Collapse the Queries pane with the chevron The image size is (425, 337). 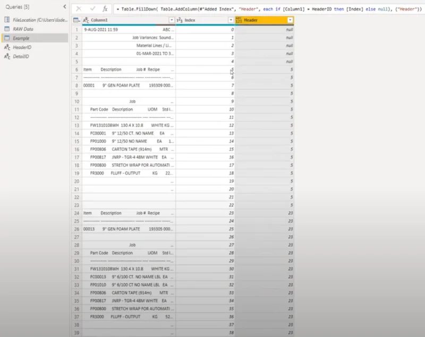(64, 6)
